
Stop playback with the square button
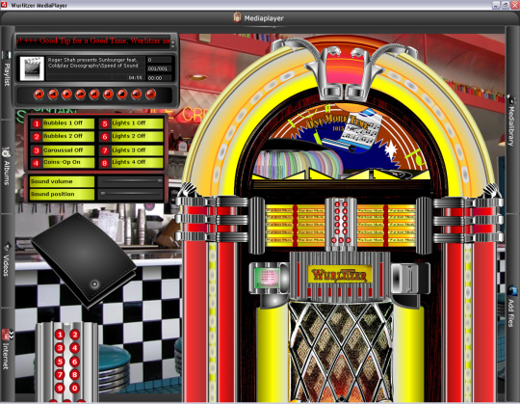tap(122, 94)
